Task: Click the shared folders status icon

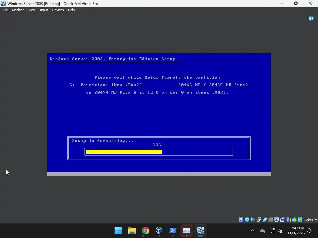Action: (270, 220)
